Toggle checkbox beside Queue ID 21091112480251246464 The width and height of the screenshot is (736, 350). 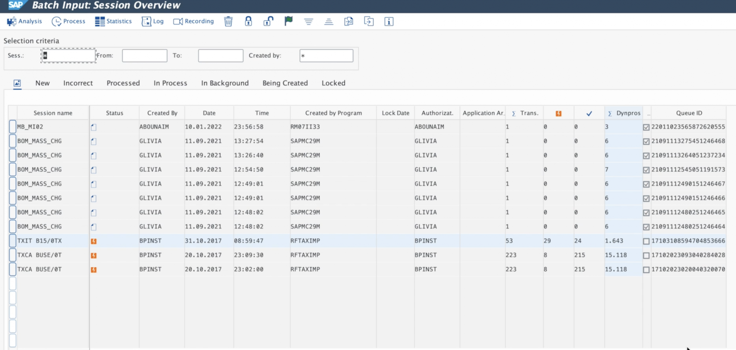coord(646,227)
